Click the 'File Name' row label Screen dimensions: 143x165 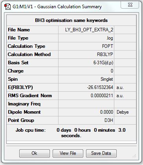(x=19, y=30)
